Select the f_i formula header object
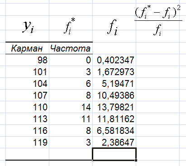This screenshot has width=186, height=166. coord(112,27)
